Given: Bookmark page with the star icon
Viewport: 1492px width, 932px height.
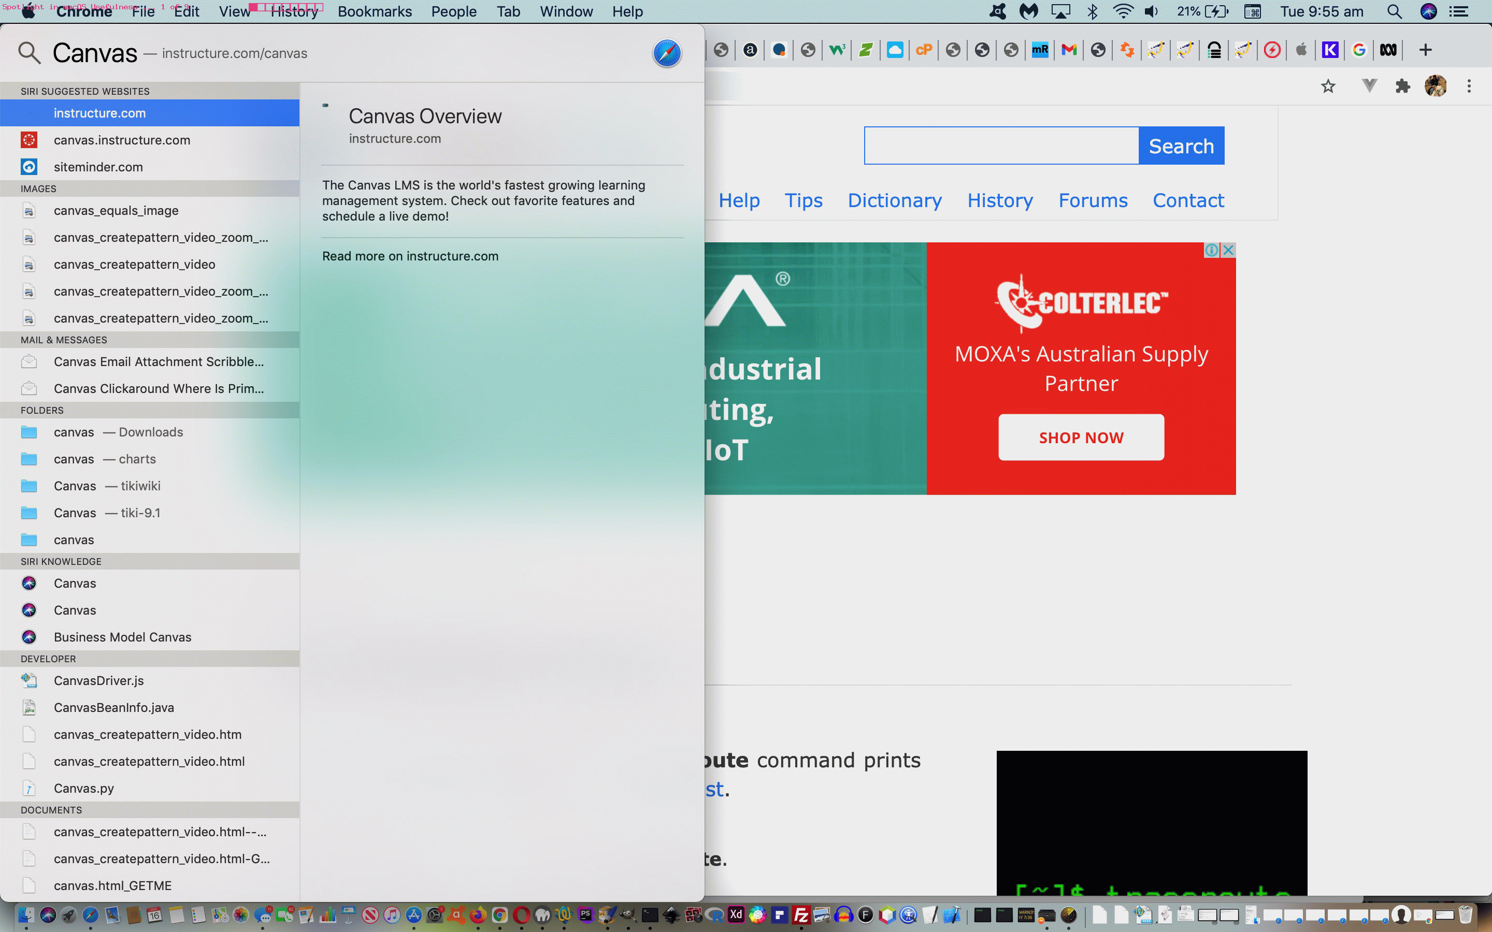Looking at the screenshot, I should coord(1328,86).
